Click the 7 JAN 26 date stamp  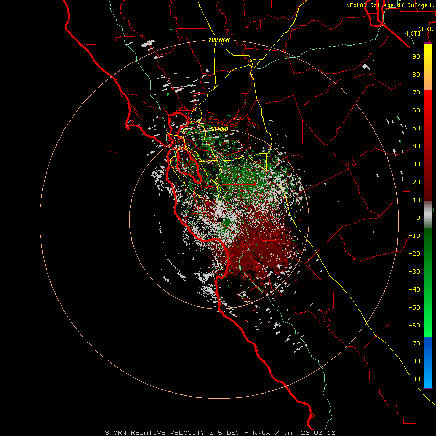coord(293,433)
